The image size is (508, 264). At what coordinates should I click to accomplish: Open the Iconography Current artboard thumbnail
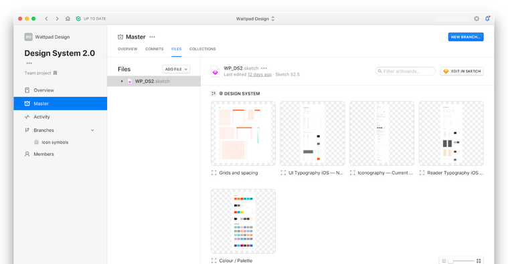[382, 133]
